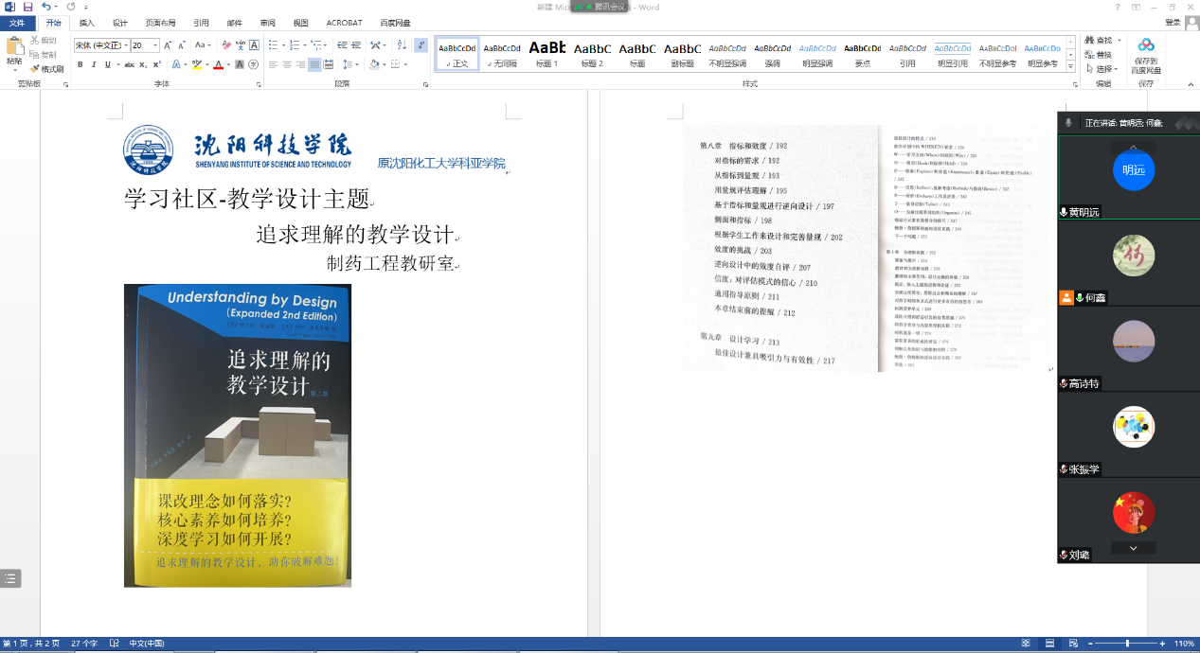
Task: Open the navigation pane icon at left edge
Action: tap(10, 578)
